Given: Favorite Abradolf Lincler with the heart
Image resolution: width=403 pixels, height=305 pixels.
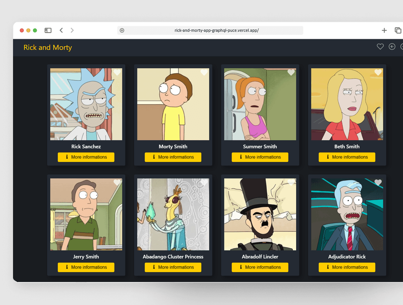Looking at the screenshot, I should (291, 183).
